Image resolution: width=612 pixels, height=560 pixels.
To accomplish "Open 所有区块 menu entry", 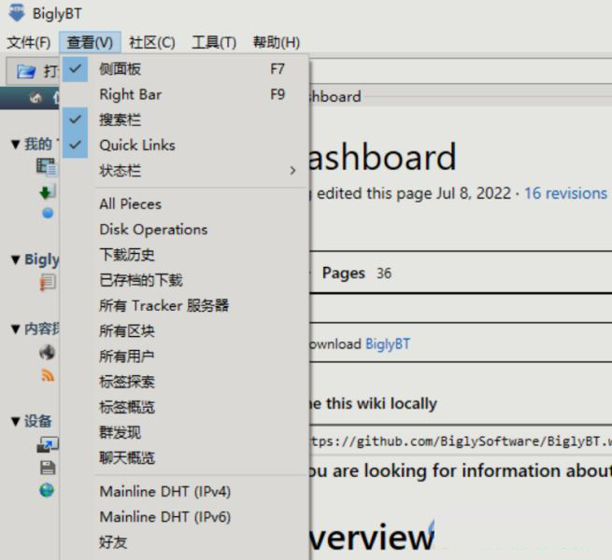I will coord(184,330).
